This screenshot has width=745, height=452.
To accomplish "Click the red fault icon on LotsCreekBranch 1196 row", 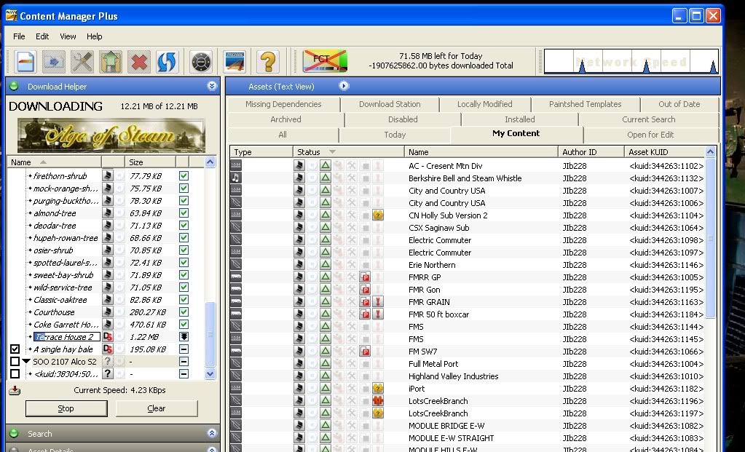I will pyautogui.click(x=378, y=401).
